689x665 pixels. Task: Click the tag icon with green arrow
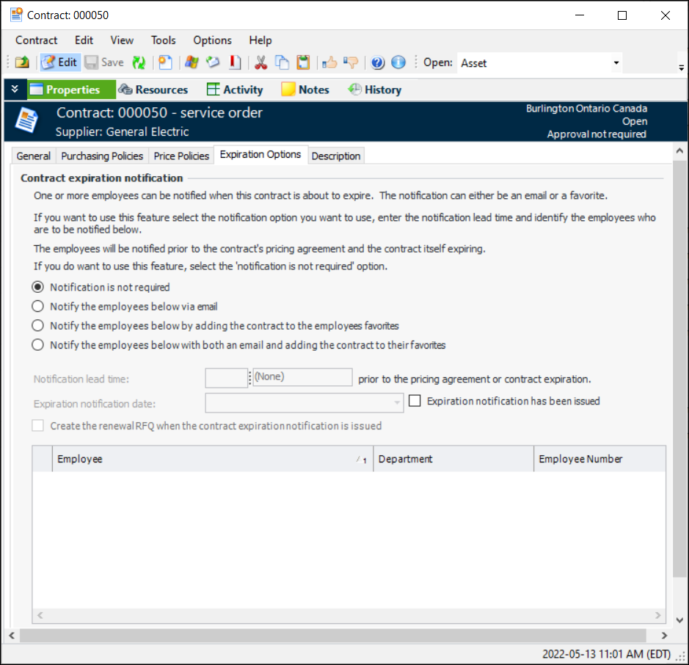pyautogui.click(x=213, y=62)
